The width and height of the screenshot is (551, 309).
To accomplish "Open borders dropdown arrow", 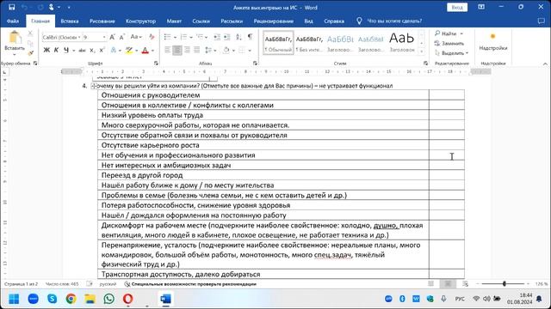I will click(250, 51).
